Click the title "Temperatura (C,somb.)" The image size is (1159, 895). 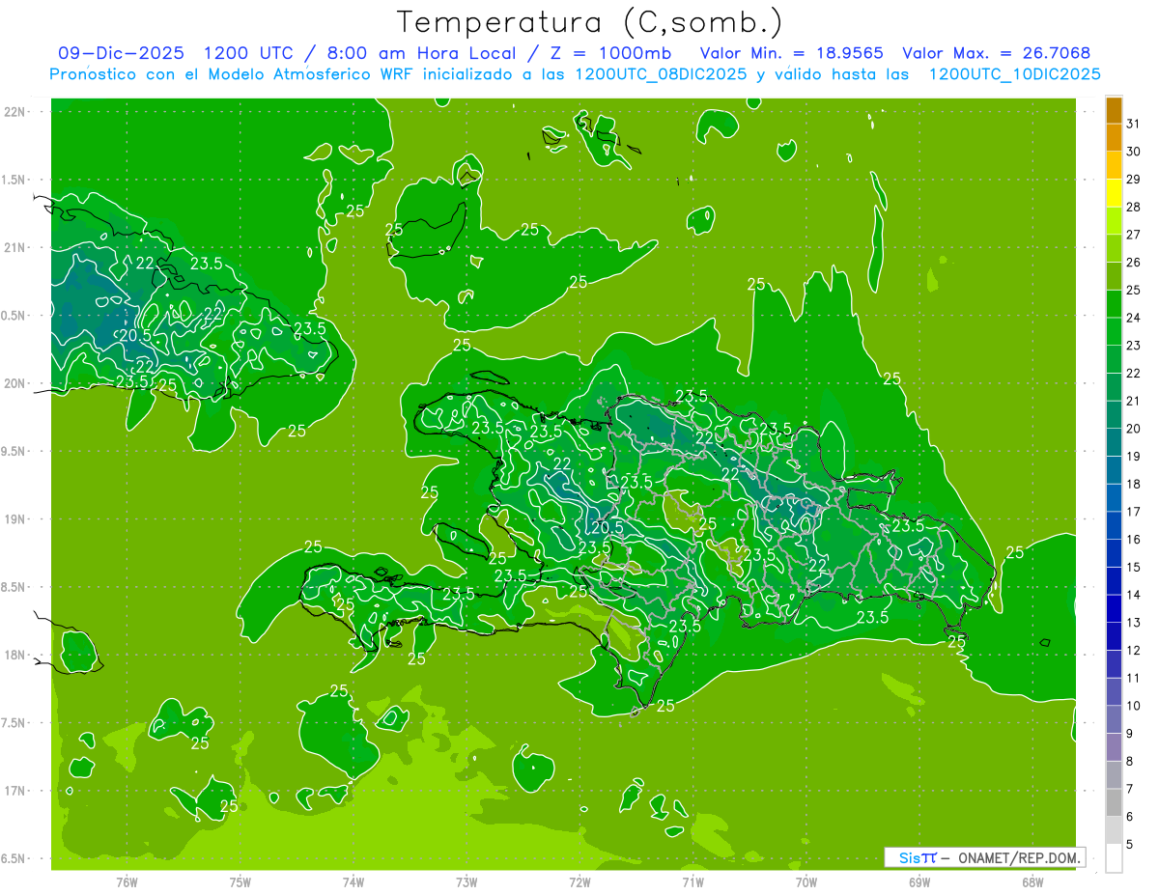coord(591,23)
